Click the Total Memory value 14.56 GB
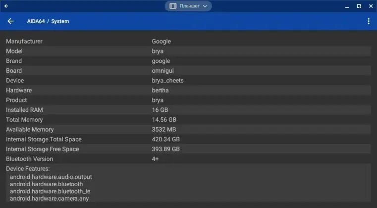The width and height of the screenshot is (377, 208). tap(164, 120)
